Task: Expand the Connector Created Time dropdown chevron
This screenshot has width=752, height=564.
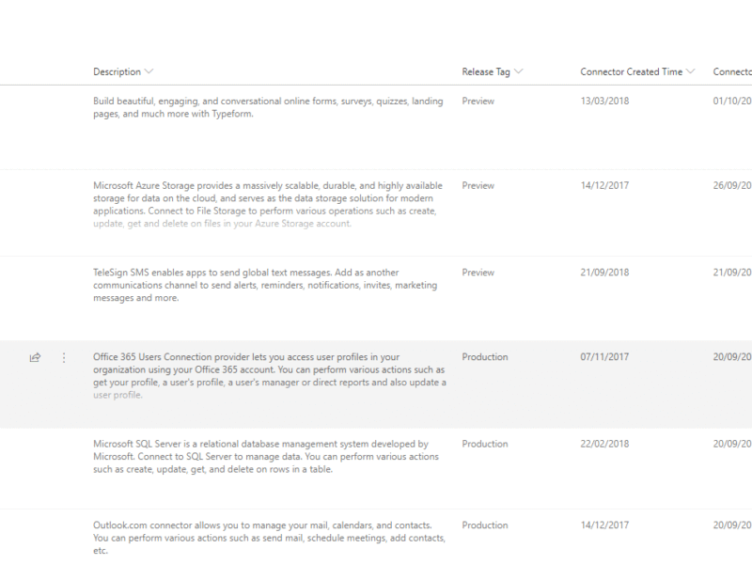Action: (x=691, y=71)
